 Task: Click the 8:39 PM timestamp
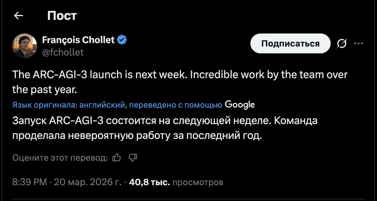coord(30,182)
